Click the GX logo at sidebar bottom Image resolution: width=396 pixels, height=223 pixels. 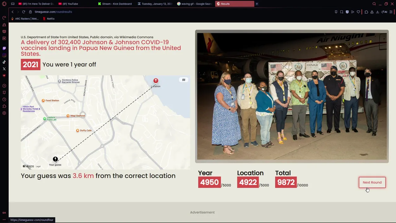4,213
